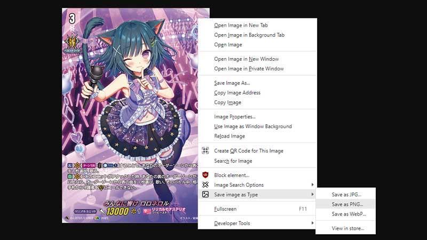
Task: Click Save Image As… entry
Action: click(257, 83)
